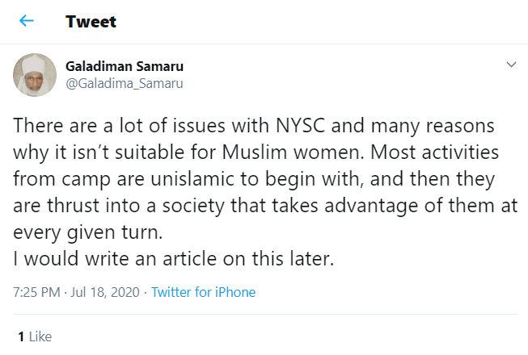Expand the tweet options chevron
Viewport: 528px width, 355px height.
tap(510, 64)
